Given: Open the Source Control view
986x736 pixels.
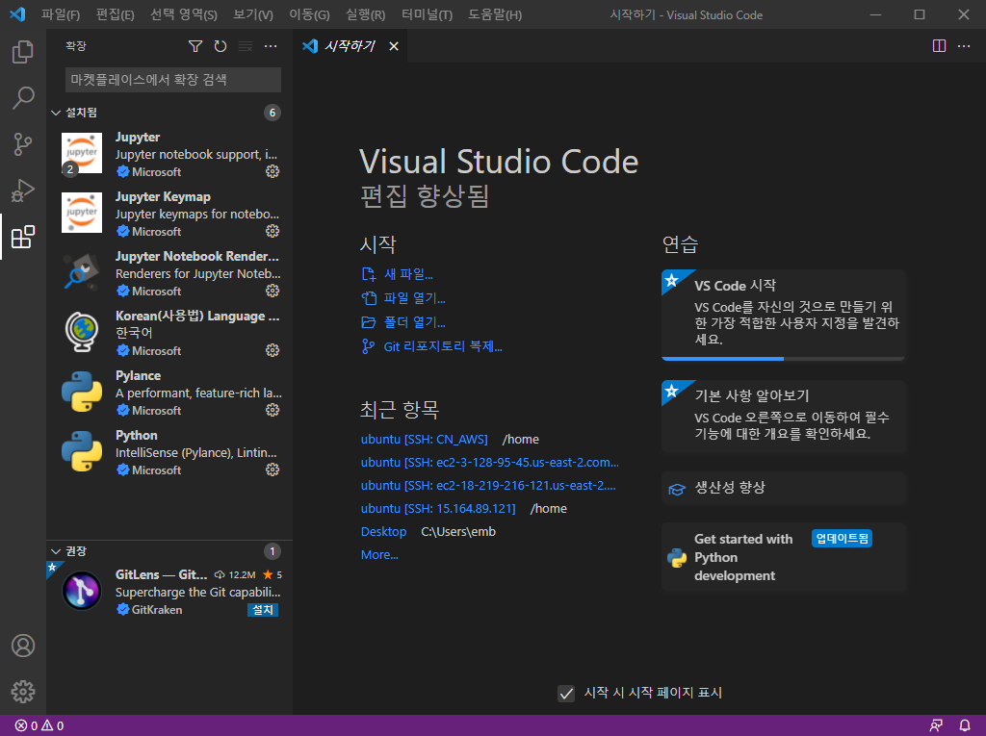Looking at the screenshot, I should (23, 144).
